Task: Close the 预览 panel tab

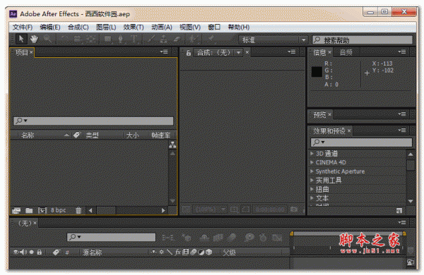Action: pyautogui.click(x=329, y=115)
